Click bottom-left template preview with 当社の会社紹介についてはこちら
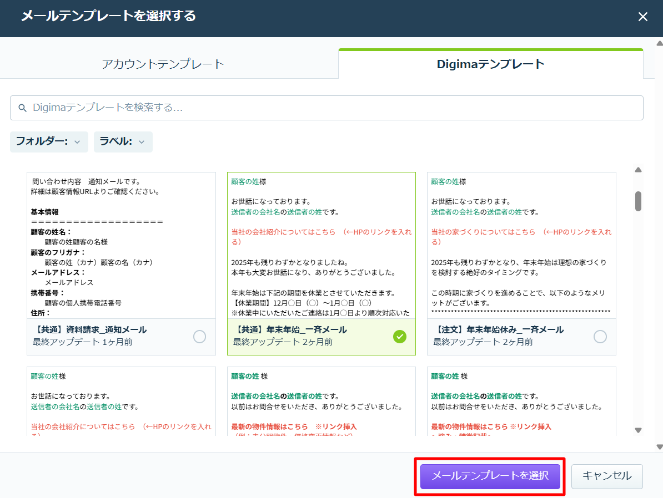The width and height of the screenshot is (663, 498). (x=122, y=402)
